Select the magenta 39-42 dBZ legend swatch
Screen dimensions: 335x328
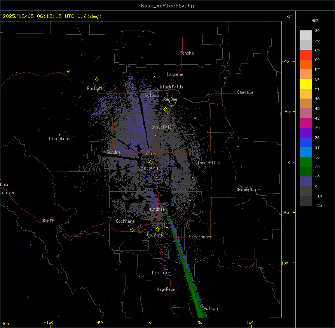coord(305,123)
